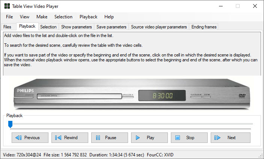
Task: Switch to the Selection tab
Action: [x=48, y=27]
